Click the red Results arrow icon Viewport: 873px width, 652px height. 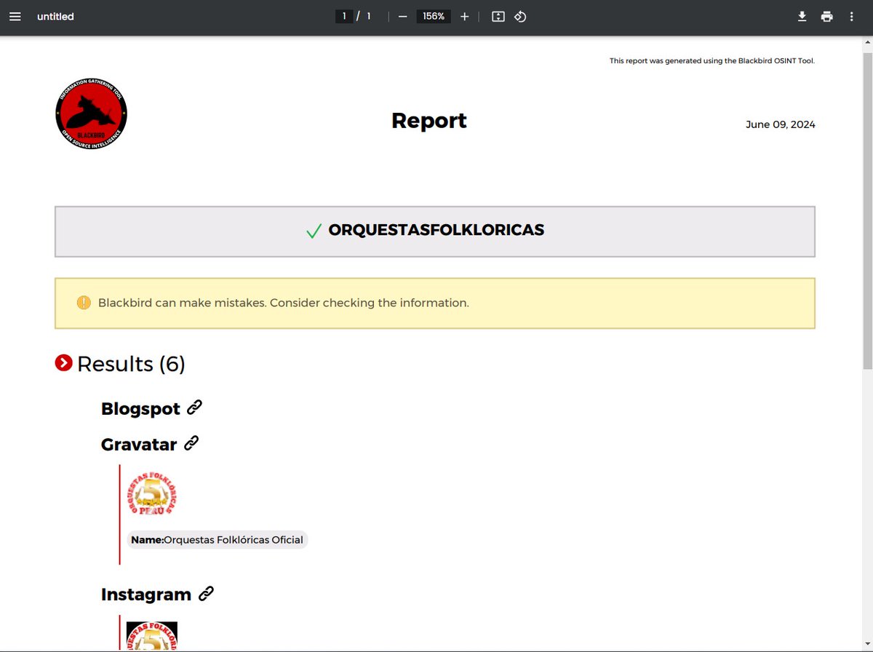[63, 362]
